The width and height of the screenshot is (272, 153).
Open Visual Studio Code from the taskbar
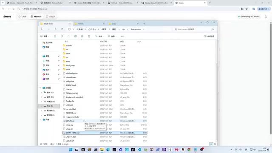click(139, 150)
